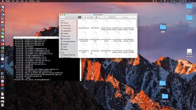This screenshot has width=196, height=110.
Task: Select the CinemarkSeats.Core.dll file
Action: (95, 36)
